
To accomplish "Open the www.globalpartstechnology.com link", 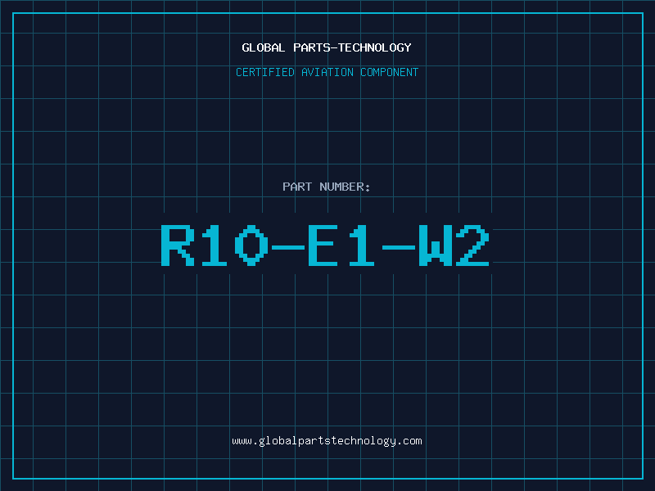I will (x=327, y=441).
